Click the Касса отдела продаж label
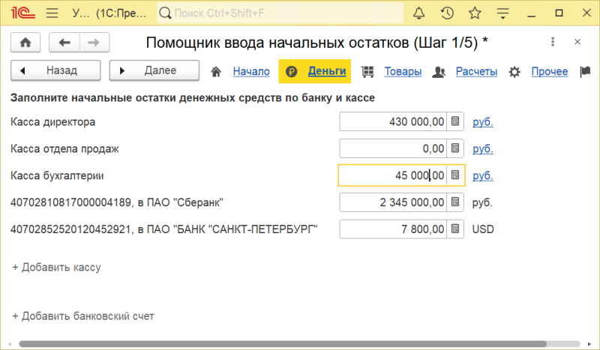Image resolution: width=600 pixels, height=350 pixels. [64, 149]
